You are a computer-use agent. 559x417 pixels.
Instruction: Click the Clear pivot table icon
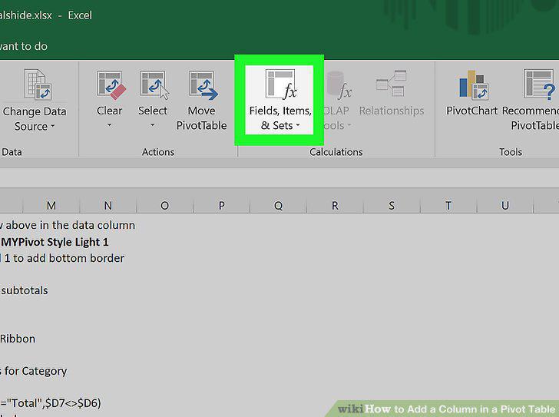pyautogui.click(x=111, y=84)
